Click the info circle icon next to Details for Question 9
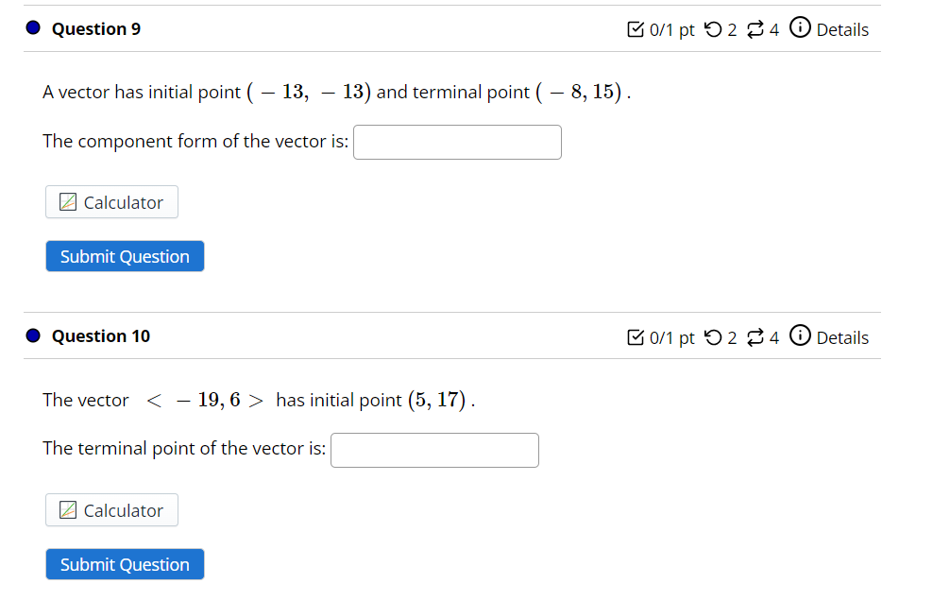This screenshot has width=933, height=601. [x=800, y=28]
